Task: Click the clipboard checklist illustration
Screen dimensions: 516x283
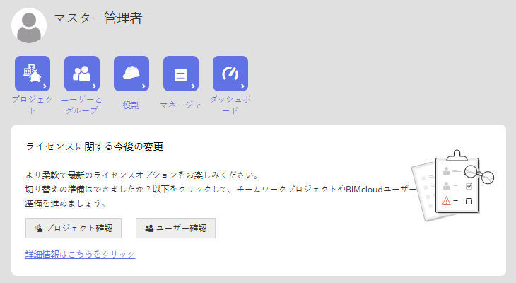Action: [x=453, y=186]
